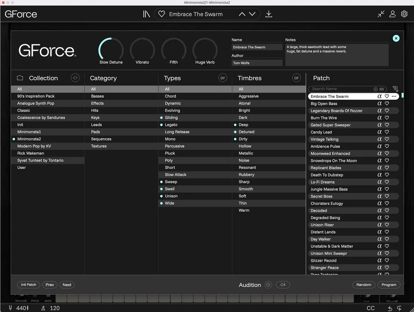The width and height of the screenshot is (414, 312).
Task: Toggle the Gliding type filter
Action: 195,118
